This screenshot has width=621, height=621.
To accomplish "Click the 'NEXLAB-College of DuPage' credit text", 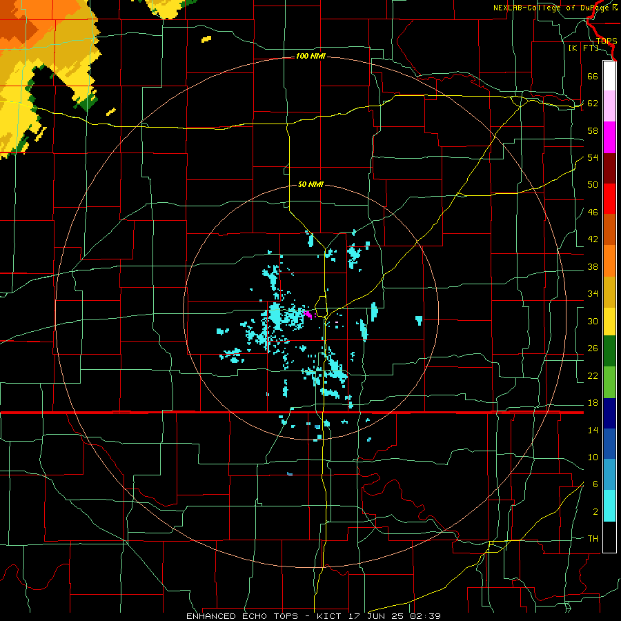I will [551, 8].
